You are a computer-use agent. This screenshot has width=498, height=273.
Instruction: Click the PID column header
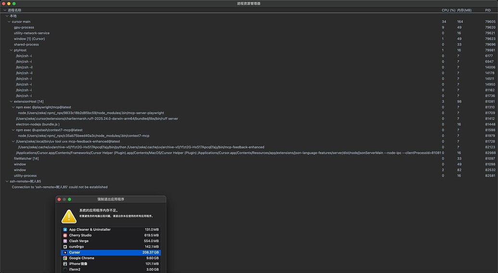coord(488,10)
